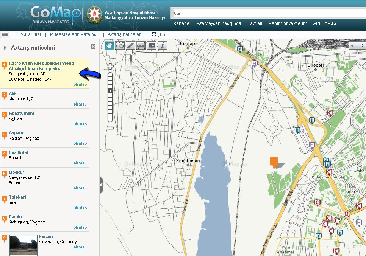Click the minus zoom out button
The height and width of the screenshot is (256, 366).
point(110,128)
